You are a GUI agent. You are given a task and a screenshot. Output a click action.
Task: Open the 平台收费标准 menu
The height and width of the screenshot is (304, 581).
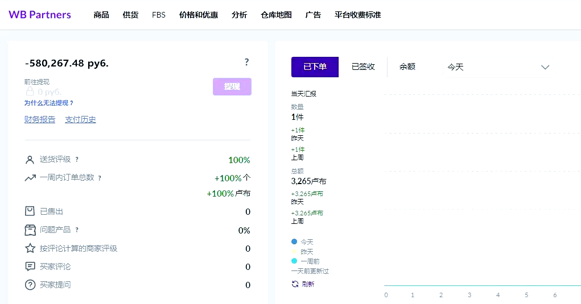pyautogui.click(x=357, y=15)
